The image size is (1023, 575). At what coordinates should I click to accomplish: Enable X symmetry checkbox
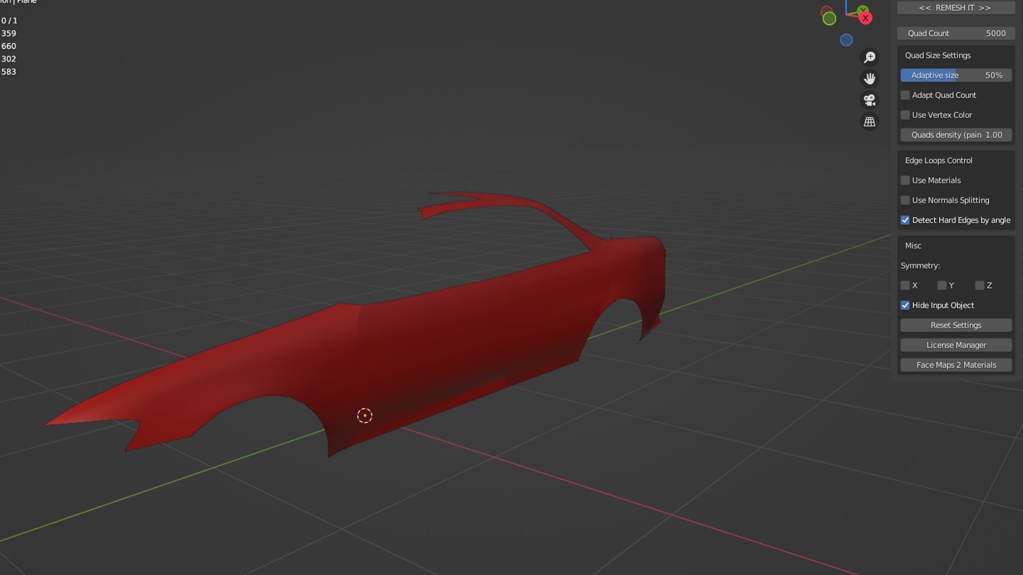tap(905, 286)
